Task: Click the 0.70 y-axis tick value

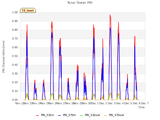Action: [x=15, y=39]
